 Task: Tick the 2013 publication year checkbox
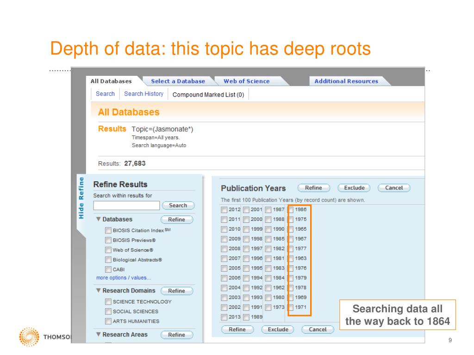point(224,317)
